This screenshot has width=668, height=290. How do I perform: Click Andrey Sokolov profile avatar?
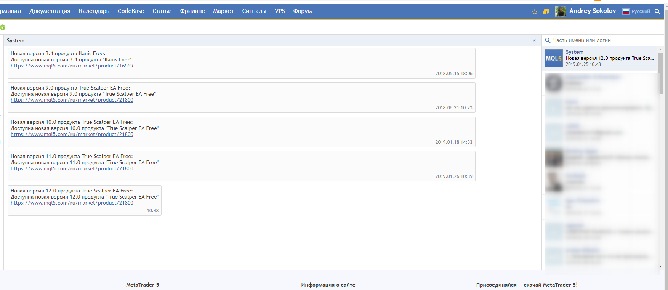(x=561, y=11)
